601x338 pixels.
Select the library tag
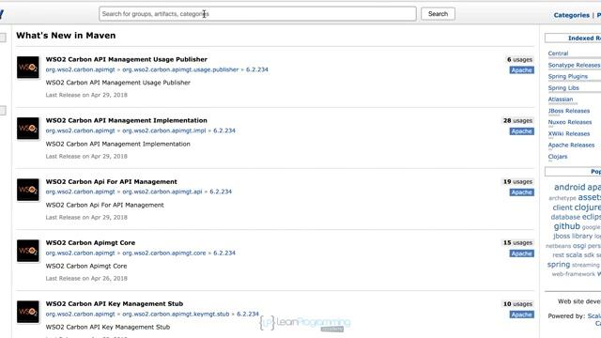click(582, 236)
